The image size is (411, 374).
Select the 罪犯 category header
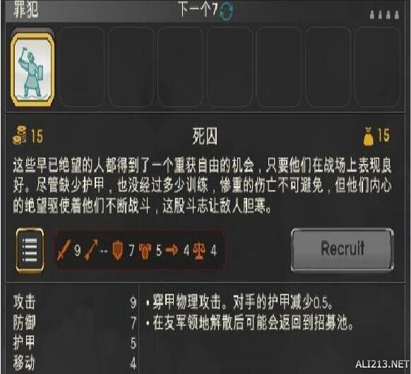25,9
